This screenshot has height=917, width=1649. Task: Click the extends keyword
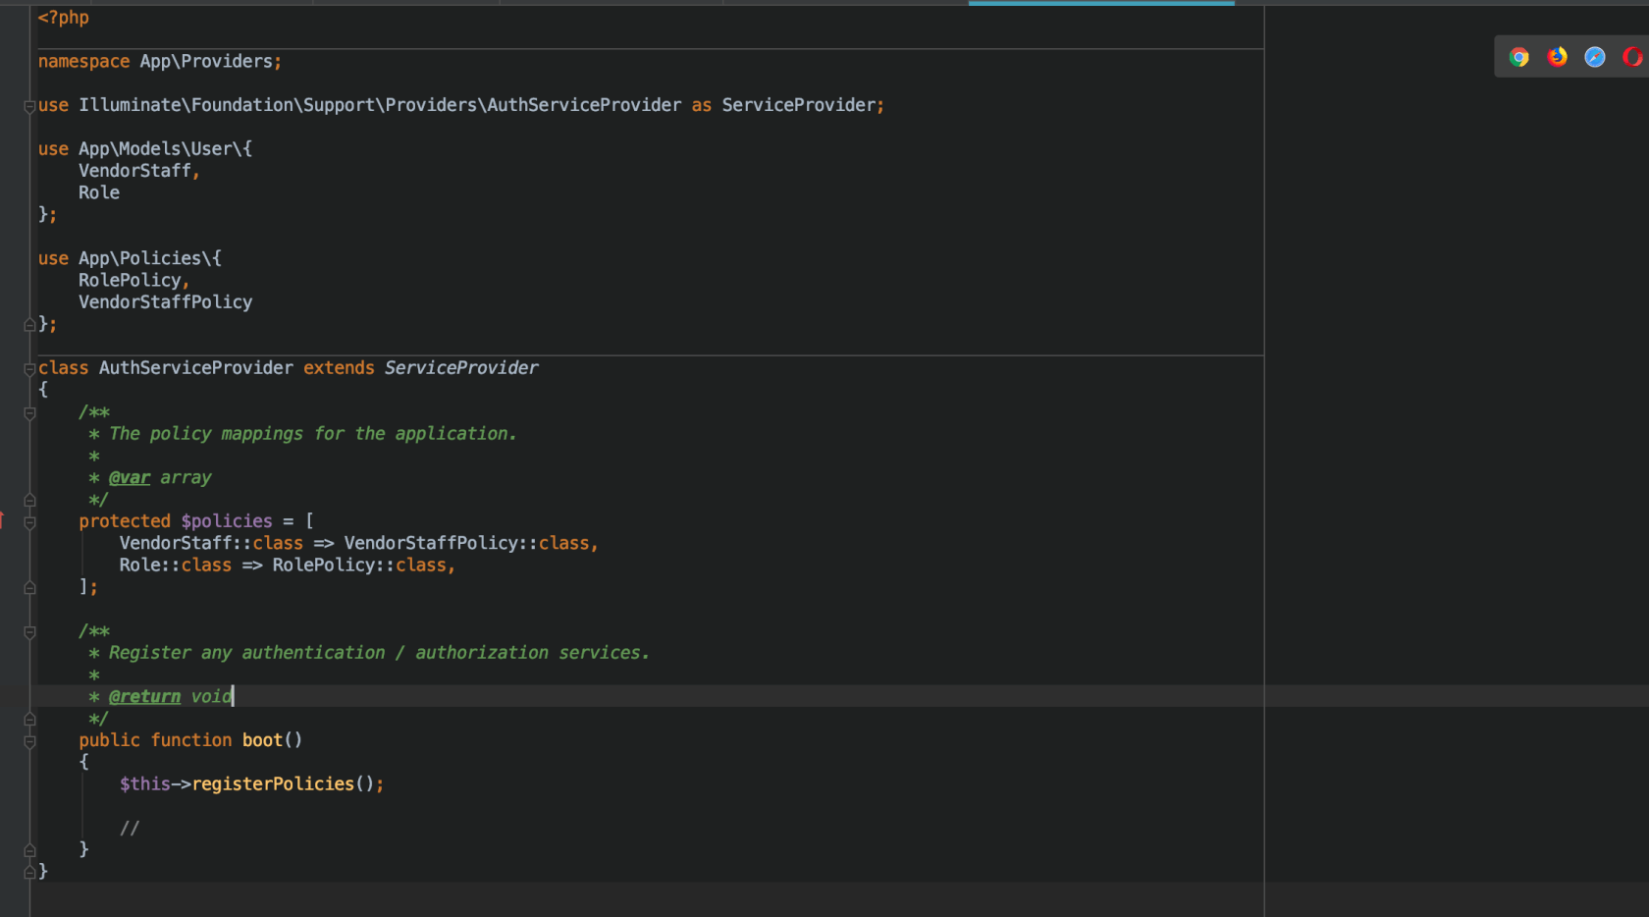coord(339,368)
